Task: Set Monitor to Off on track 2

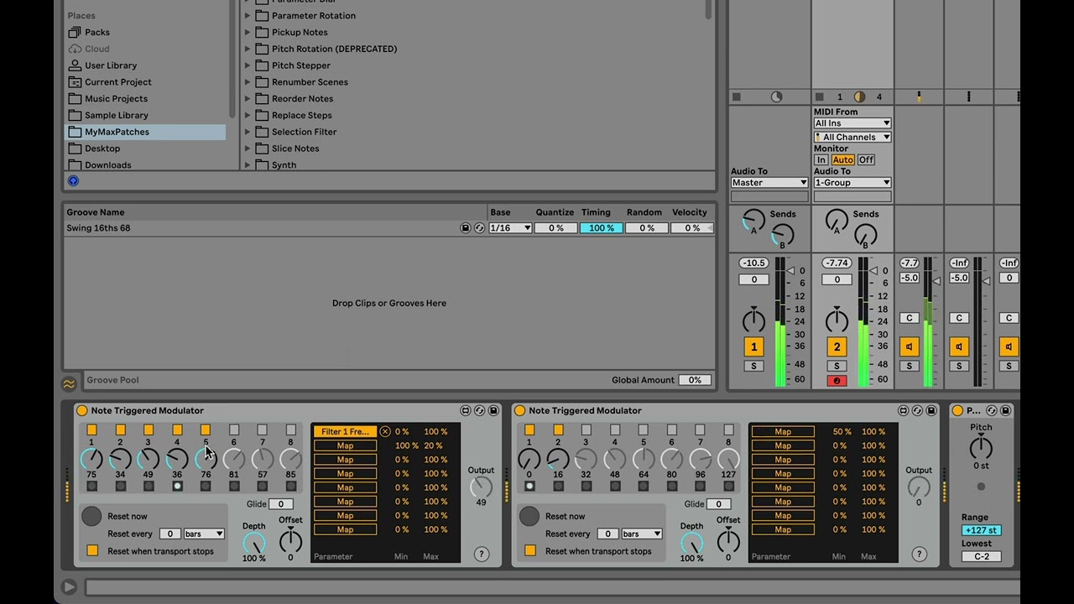Action: point(866,160)
